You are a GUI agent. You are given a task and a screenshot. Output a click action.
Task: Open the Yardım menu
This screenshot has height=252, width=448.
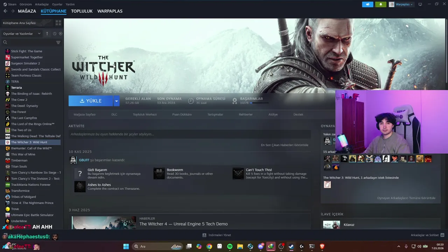click(x=70, y=4)
